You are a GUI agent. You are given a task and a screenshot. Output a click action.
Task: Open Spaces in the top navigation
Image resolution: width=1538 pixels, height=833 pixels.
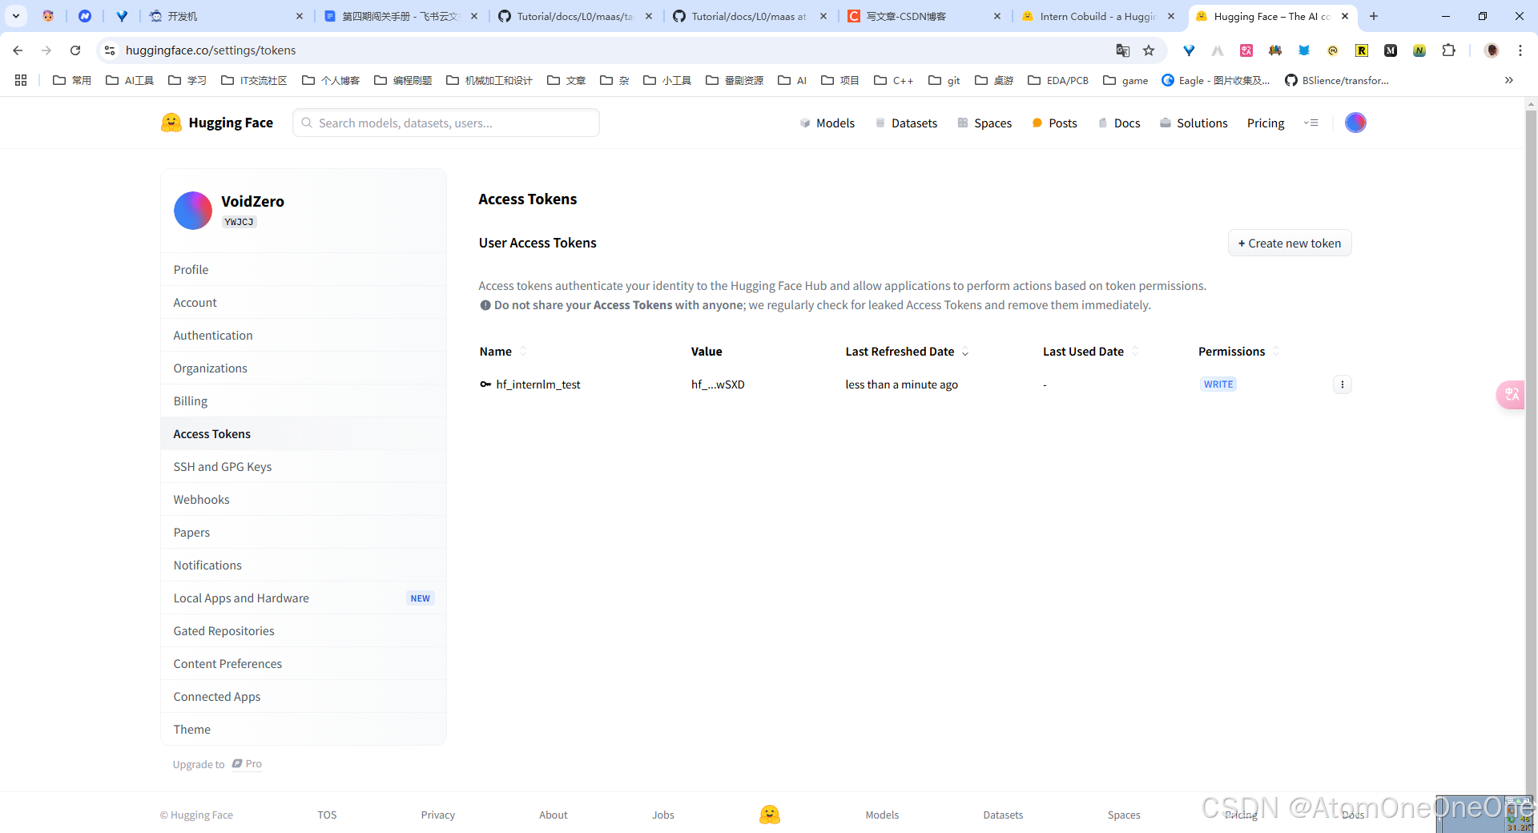pyautogui.click(x=984, y=123)
